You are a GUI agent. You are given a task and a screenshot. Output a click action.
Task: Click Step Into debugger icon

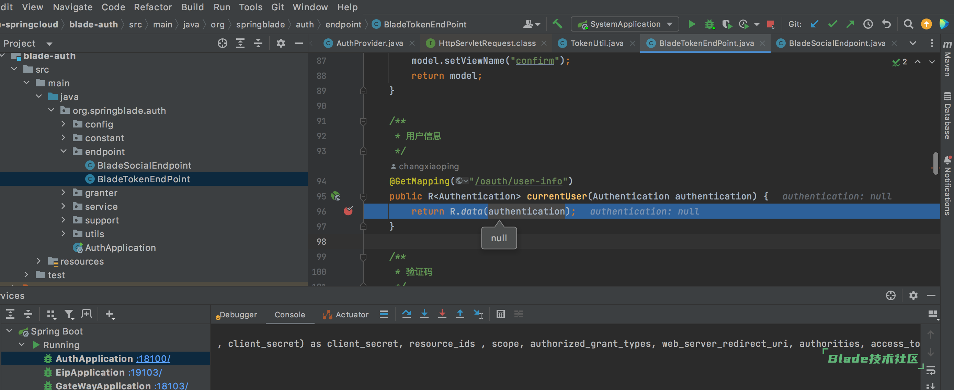pyautogui.click(x=424, y=314)
